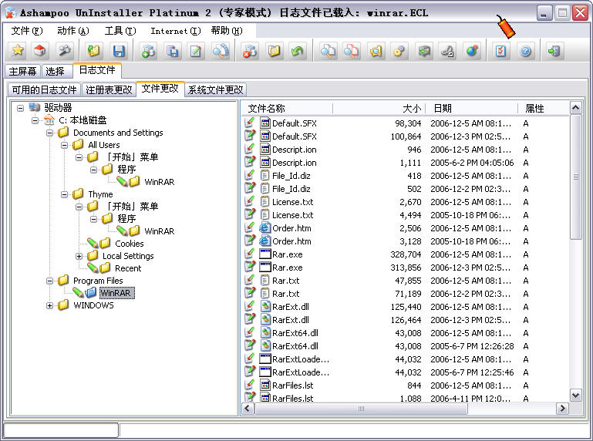
Task: Click the globe Internet toolbar icon
Action: tap(472, 50)
